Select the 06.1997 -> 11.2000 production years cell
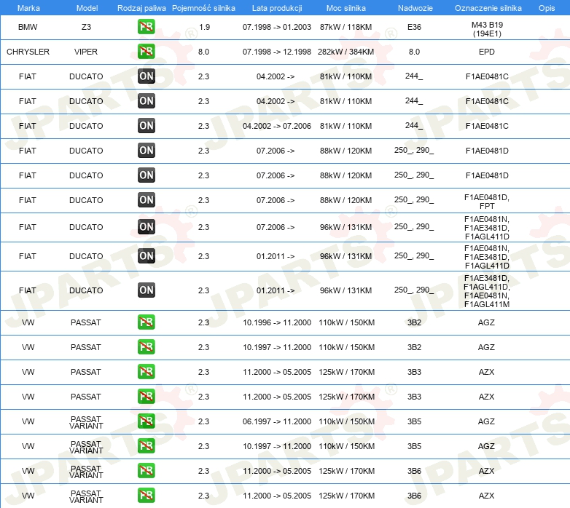The height and width of the screenshot is (508, 570). [277, 421]
